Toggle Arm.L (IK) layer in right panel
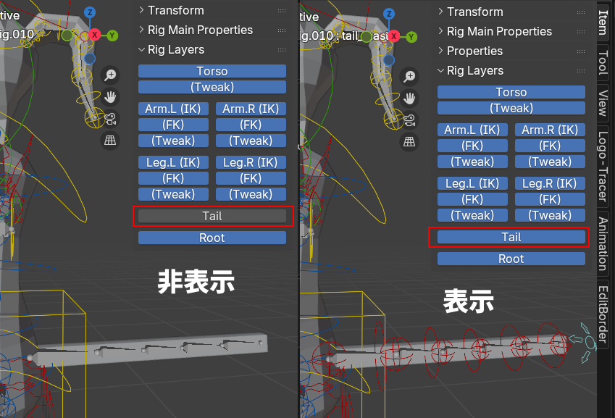Viewport: 615px width, 418px height. [x=472, y=130]
